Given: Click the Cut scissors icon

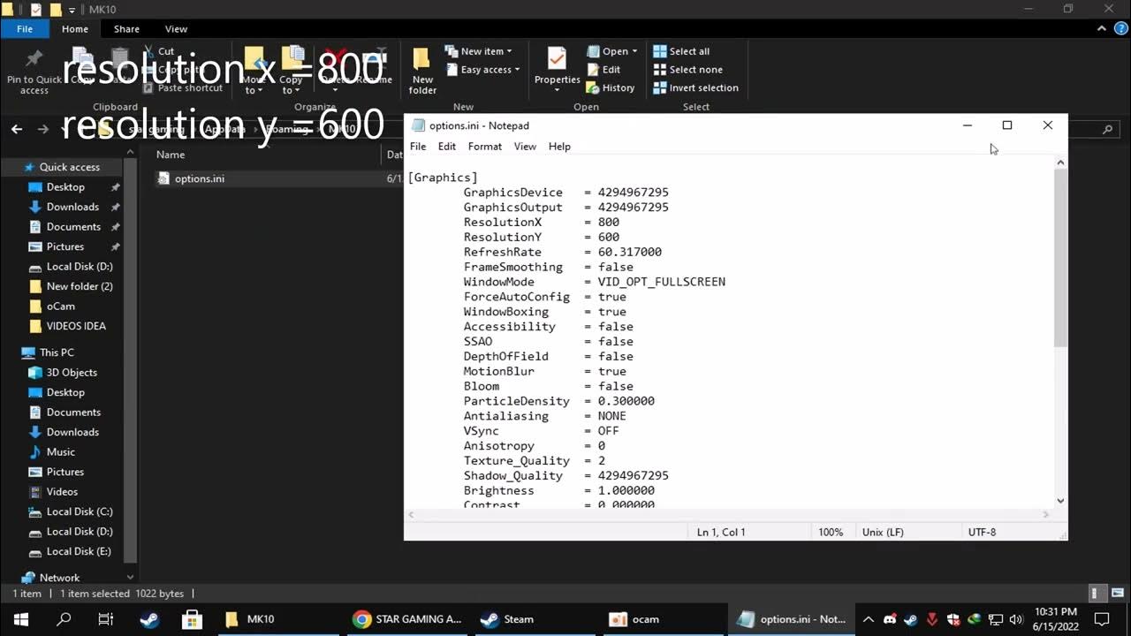Looking at the screenshot, I should click(149, 51).
